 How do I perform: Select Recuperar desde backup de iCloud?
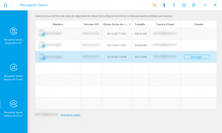14,108
